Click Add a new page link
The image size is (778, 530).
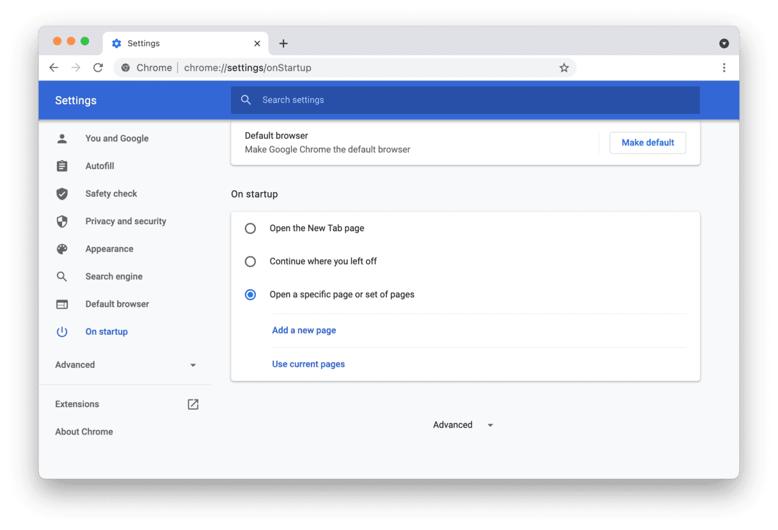point(304,330)
